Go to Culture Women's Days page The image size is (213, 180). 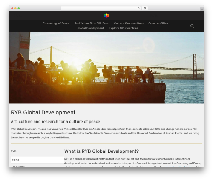tap(129, 23)
